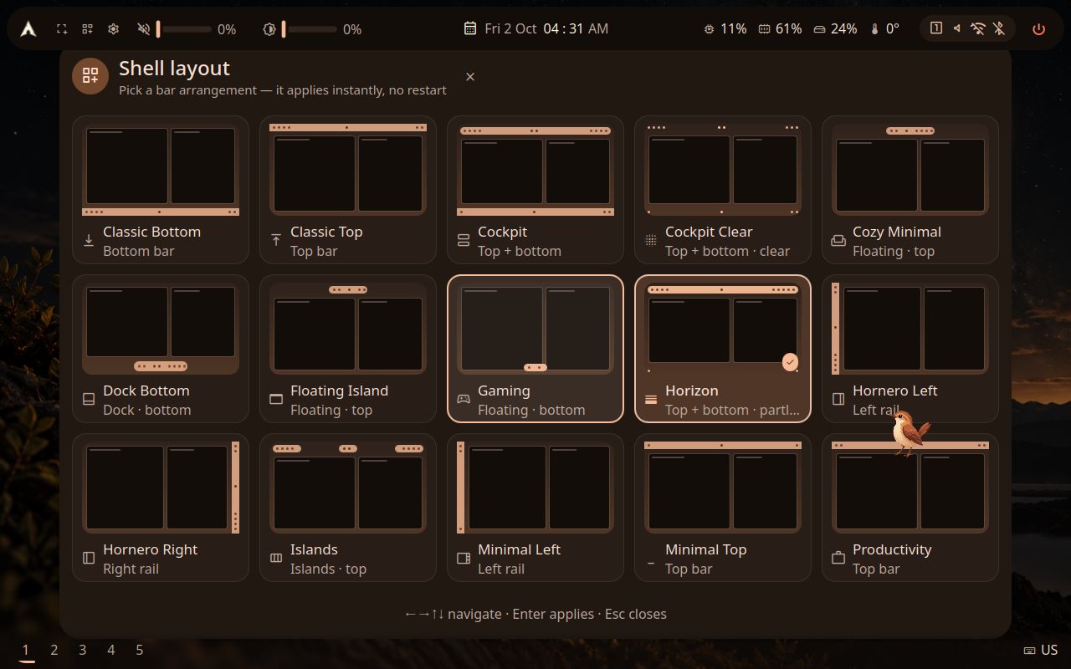This screenshot has height=669, width=1071.
Task: Open the launcher logo in the top bar
Action: click(28, 29)
